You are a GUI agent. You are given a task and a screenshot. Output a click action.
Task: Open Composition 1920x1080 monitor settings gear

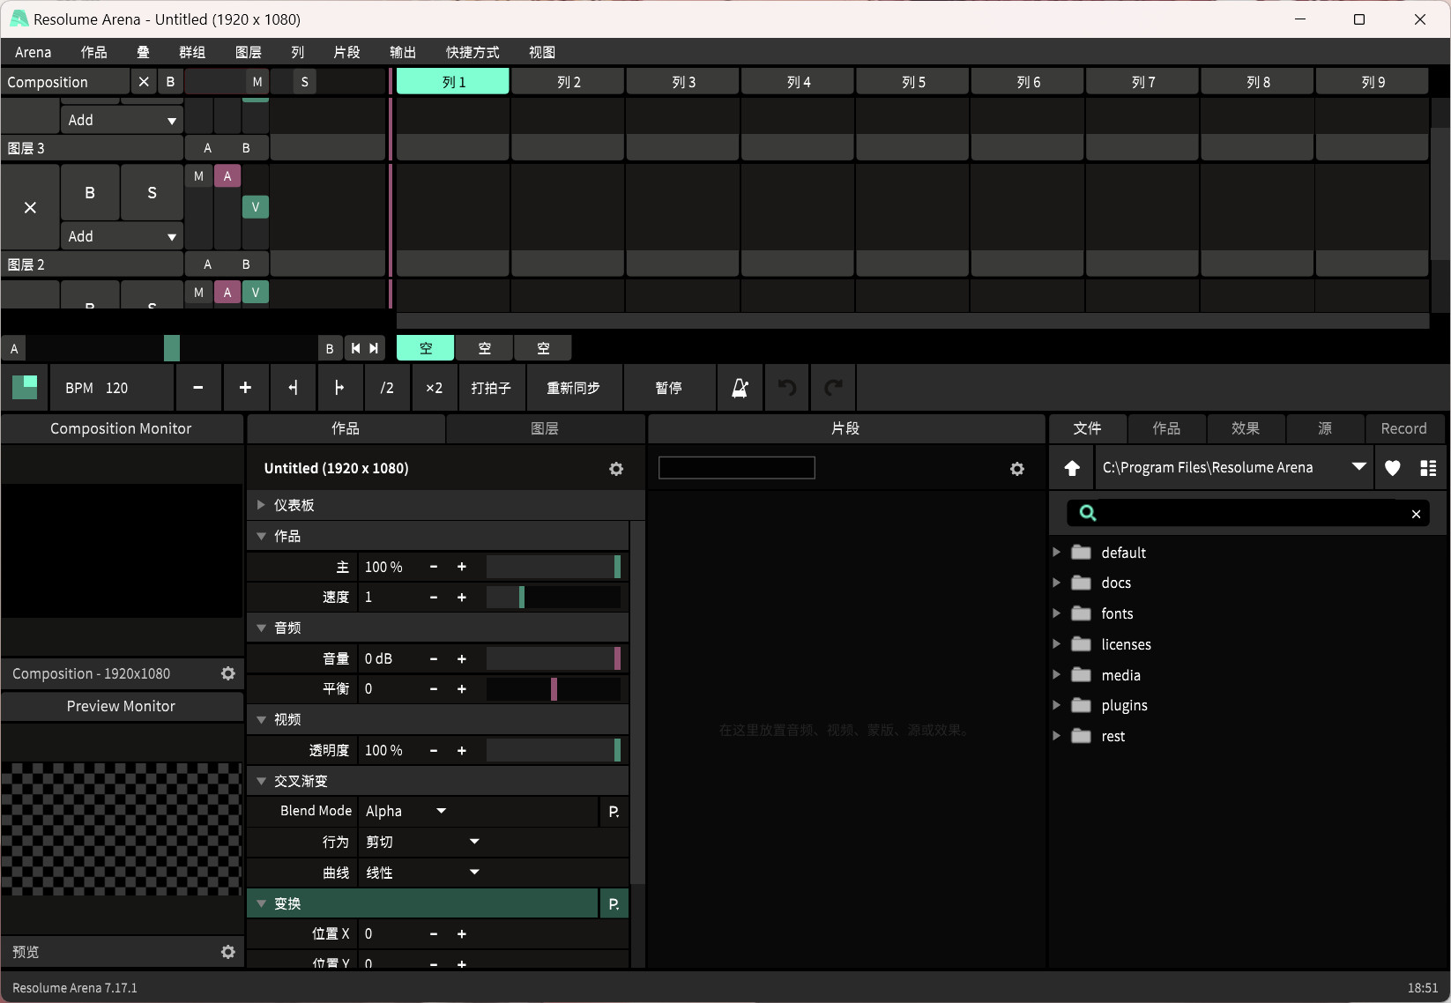coord(228,673)
